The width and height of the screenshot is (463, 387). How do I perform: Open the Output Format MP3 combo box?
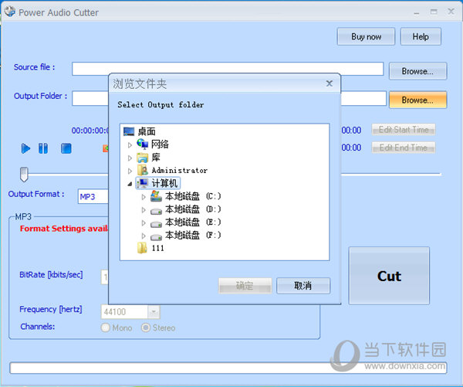point(93,196)
